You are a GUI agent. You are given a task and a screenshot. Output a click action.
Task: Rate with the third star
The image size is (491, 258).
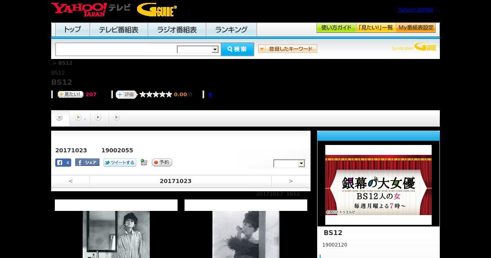pyautogui.click(x=156, y=94)
